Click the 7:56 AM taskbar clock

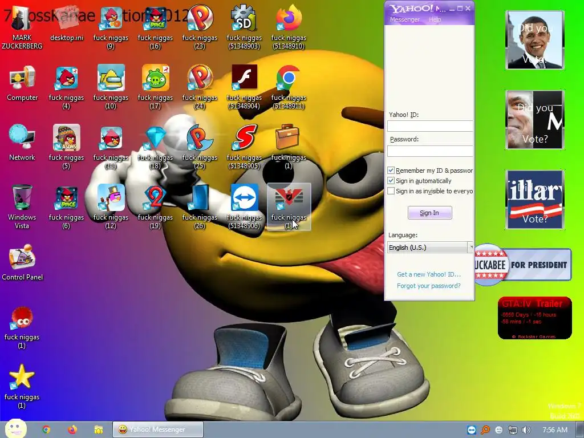555,430
